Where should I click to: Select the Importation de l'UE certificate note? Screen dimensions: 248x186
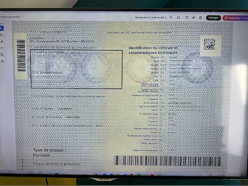coord(139,33)
